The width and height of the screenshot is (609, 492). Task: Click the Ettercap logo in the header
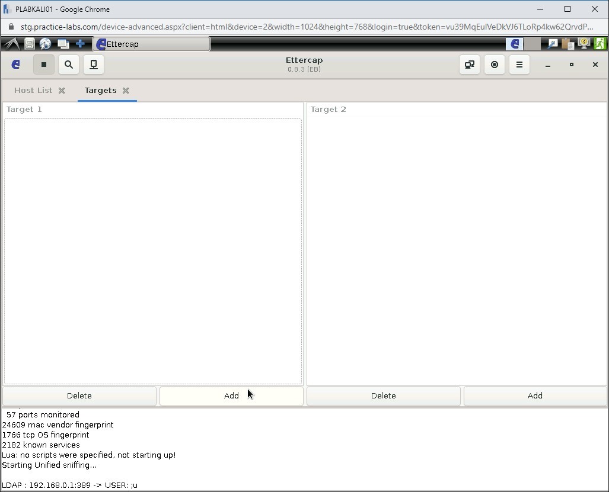[15, 65]
